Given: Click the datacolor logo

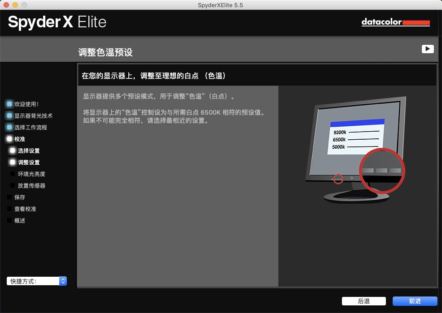Looking at the screenshot, I should (x=395, y=22).
